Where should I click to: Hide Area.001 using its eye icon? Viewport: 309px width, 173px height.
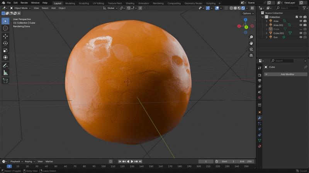(x=301, y=25)
